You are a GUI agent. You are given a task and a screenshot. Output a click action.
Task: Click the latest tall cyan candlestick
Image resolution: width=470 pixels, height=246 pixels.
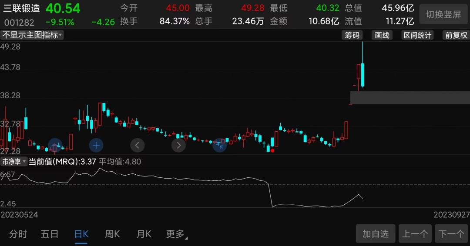point(363,75)
